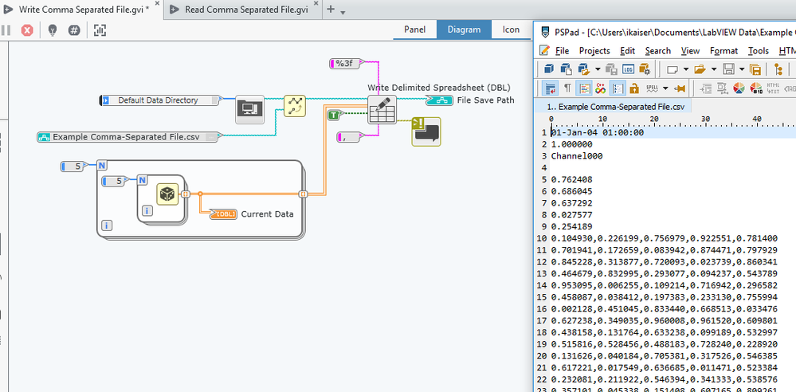This screenshot has width=796, height=392.
Task: Expand the Open Project dropdown arrow in PSPad
Action: coord(598,69)
